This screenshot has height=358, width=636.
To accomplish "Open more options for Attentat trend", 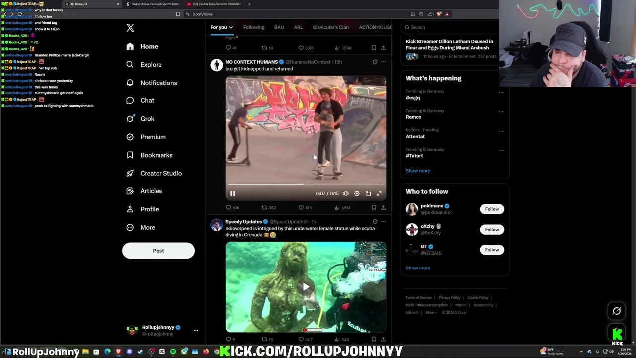I will click(501, 131).
